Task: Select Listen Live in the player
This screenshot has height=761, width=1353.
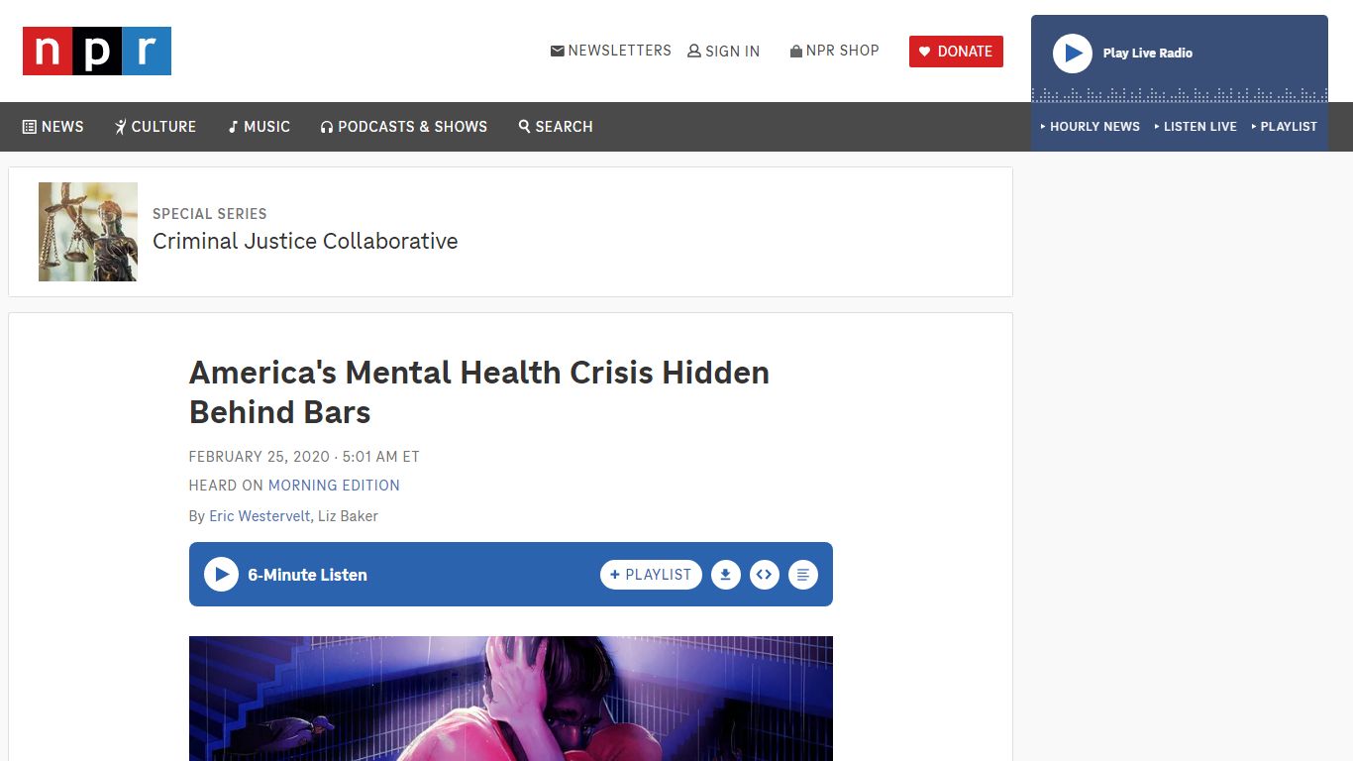Action: [x=1196, y=127]
